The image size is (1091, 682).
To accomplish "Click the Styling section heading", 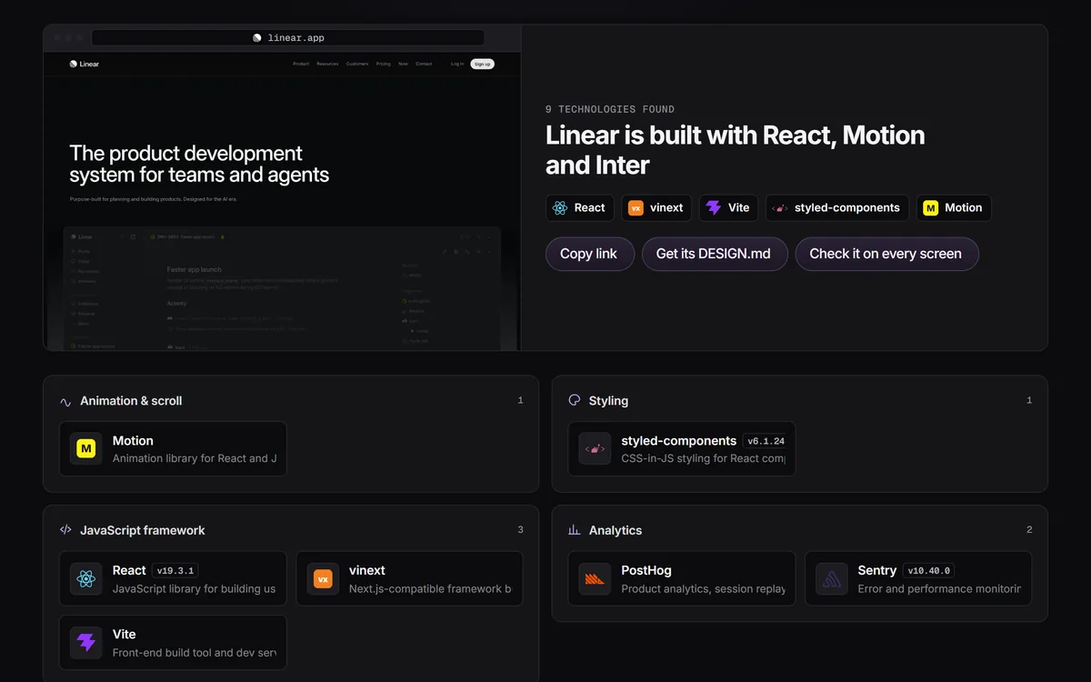I will (x=608, y=401).
